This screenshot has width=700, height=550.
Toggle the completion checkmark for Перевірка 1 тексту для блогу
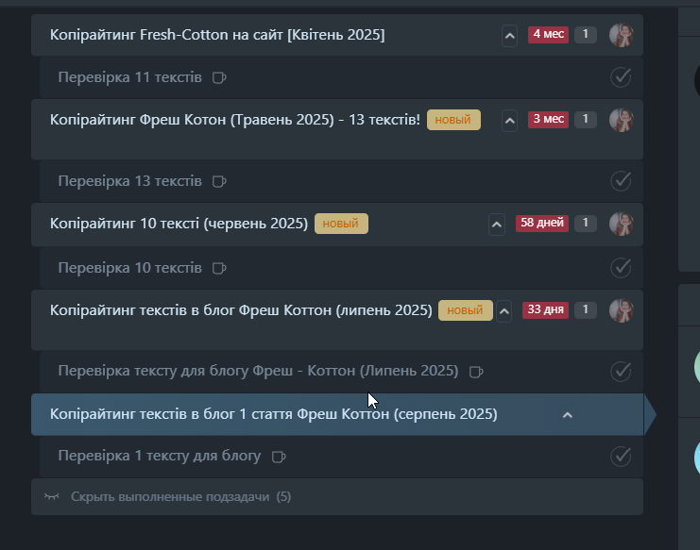click(x=621, y=457)
